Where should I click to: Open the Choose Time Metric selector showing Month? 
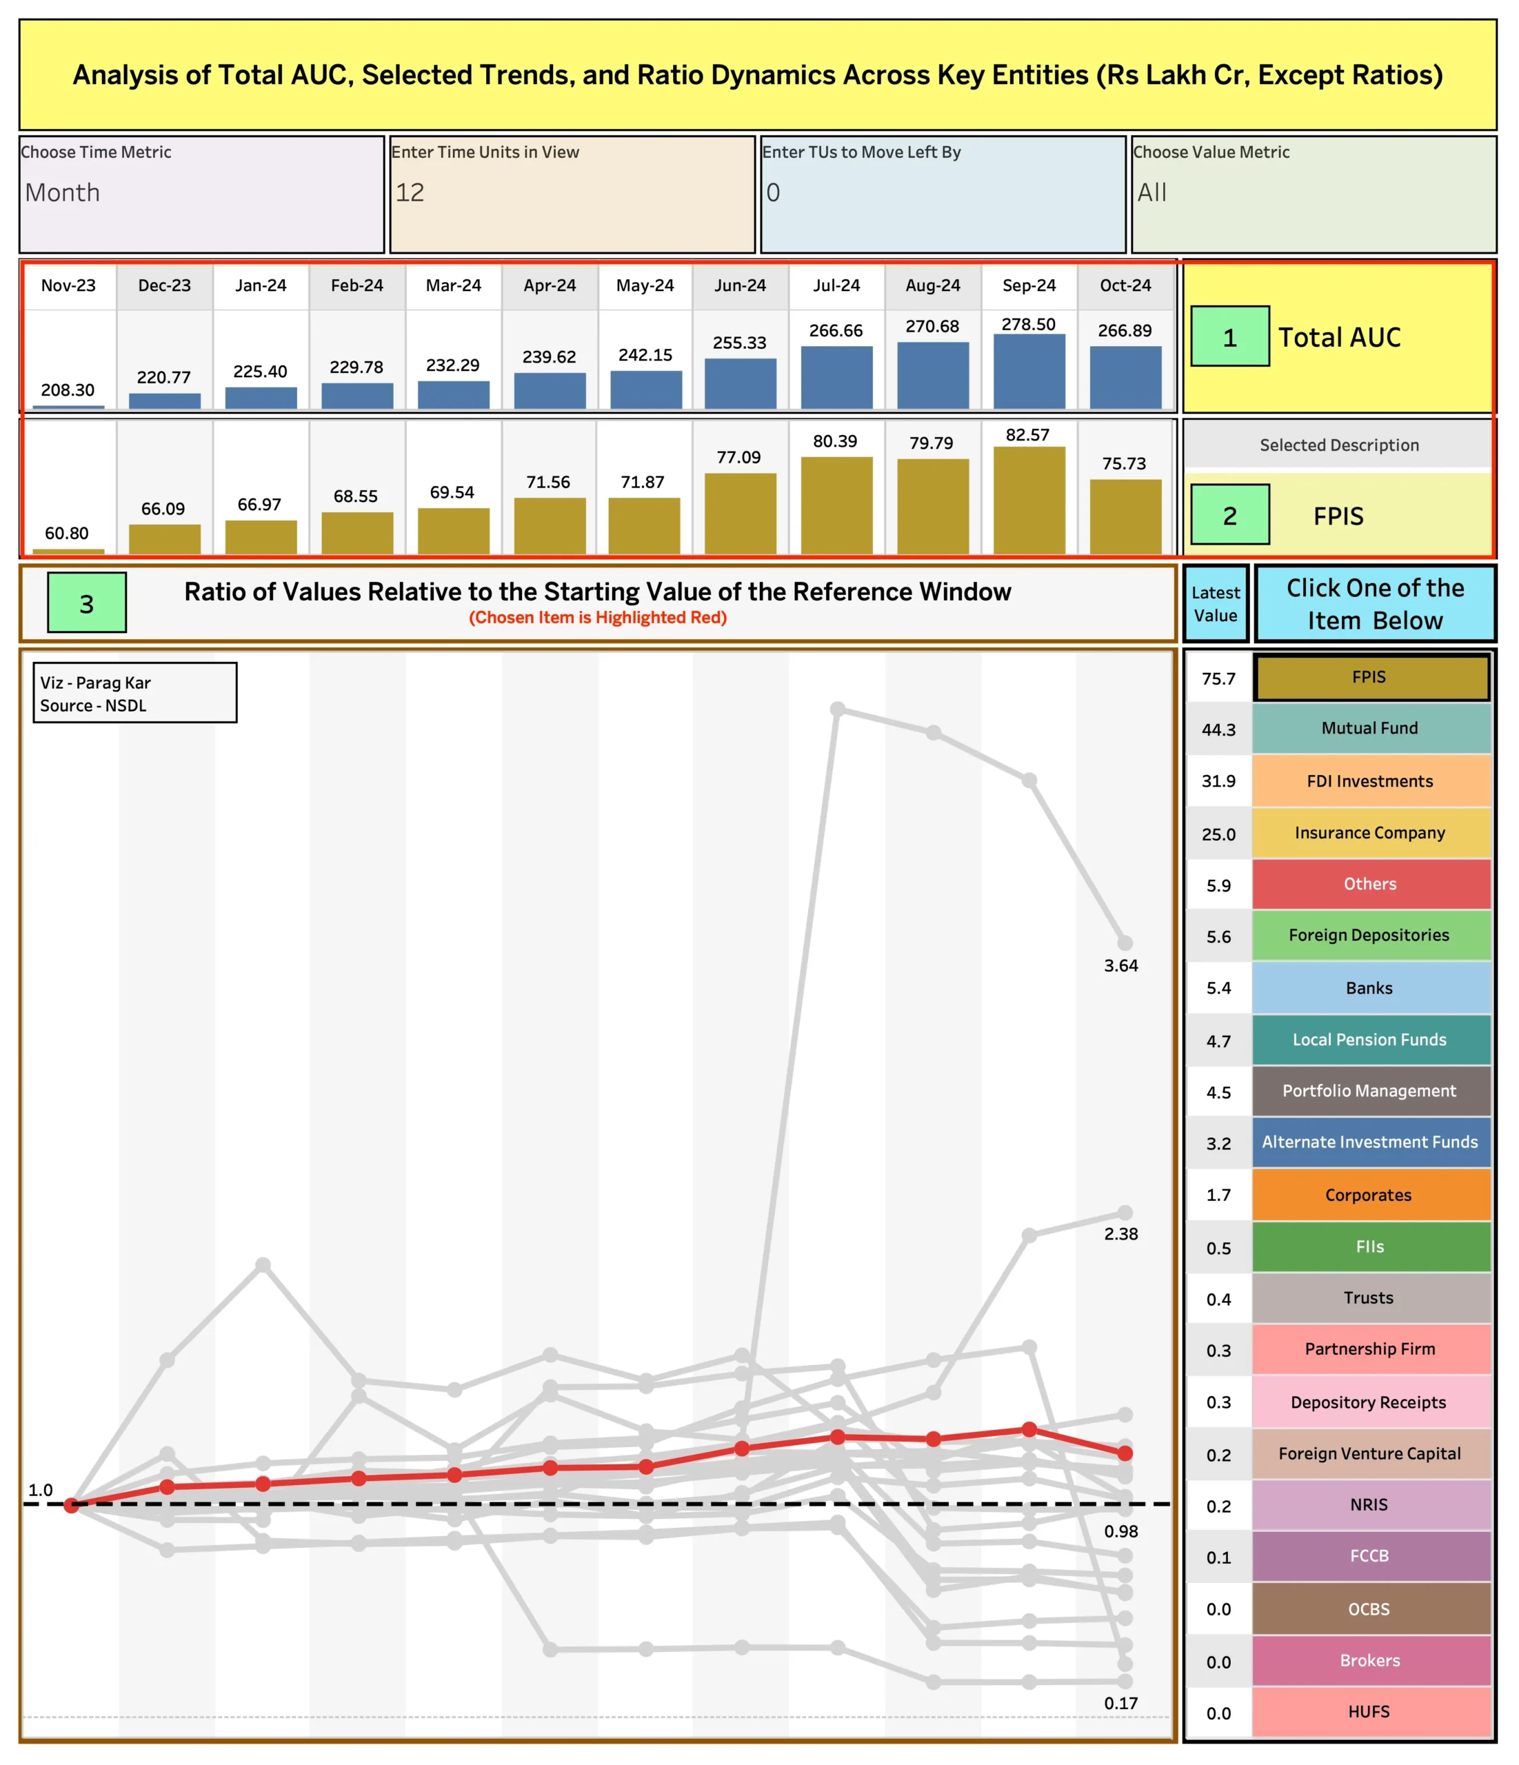click(x=200, y=194)
